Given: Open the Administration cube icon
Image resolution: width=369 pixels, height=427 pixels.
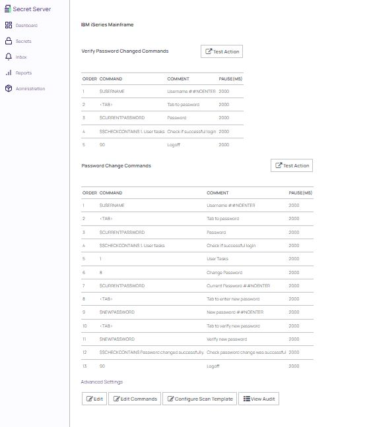Looking at the screenshot, I should pyautogui.click(x=9, y=88).
